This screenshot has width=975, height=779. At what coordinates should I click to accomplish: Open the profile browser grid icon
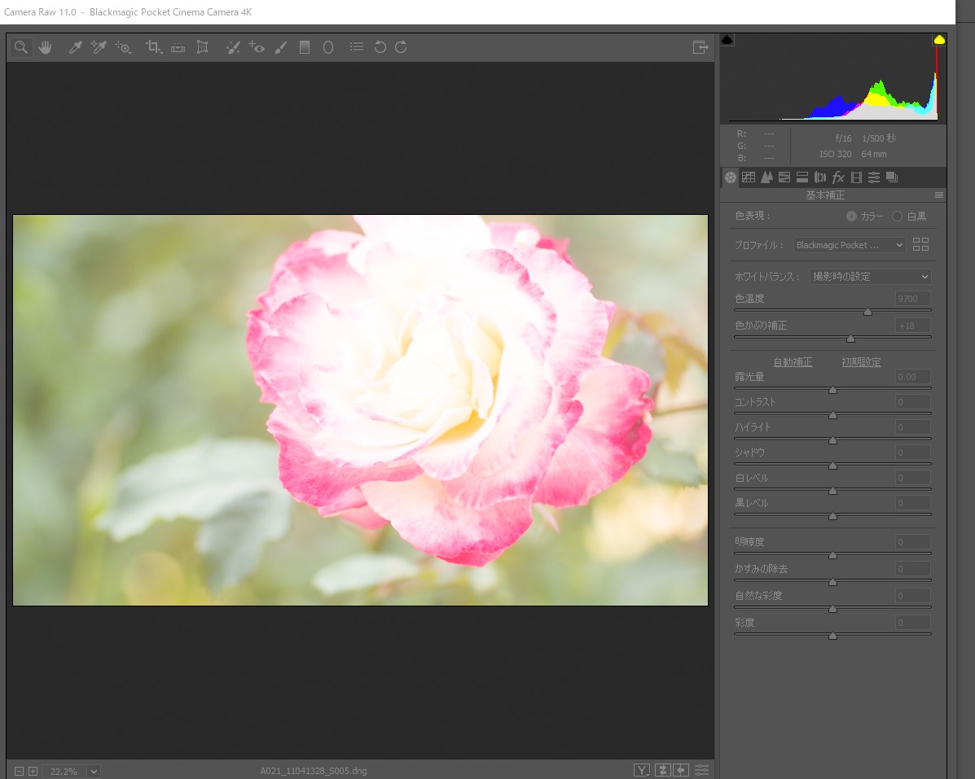(921, 244)
